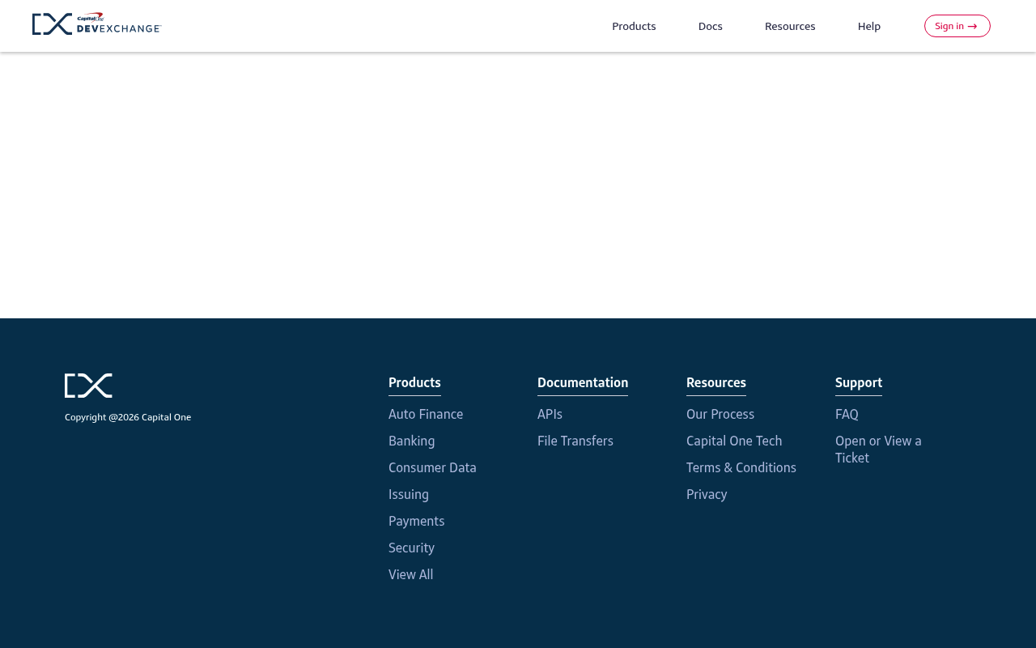1036x648 pixels.
Task: Go to Auto Finance products
Action: [x=426, y=414]
